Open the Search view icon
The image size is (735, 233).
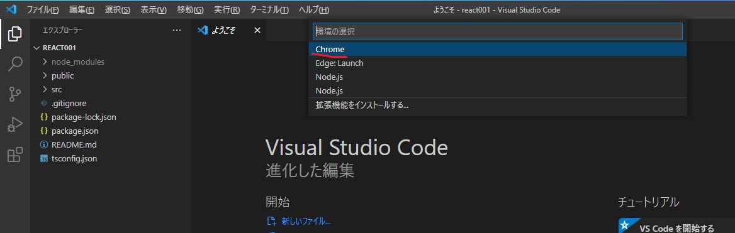(x=15, y=64)
